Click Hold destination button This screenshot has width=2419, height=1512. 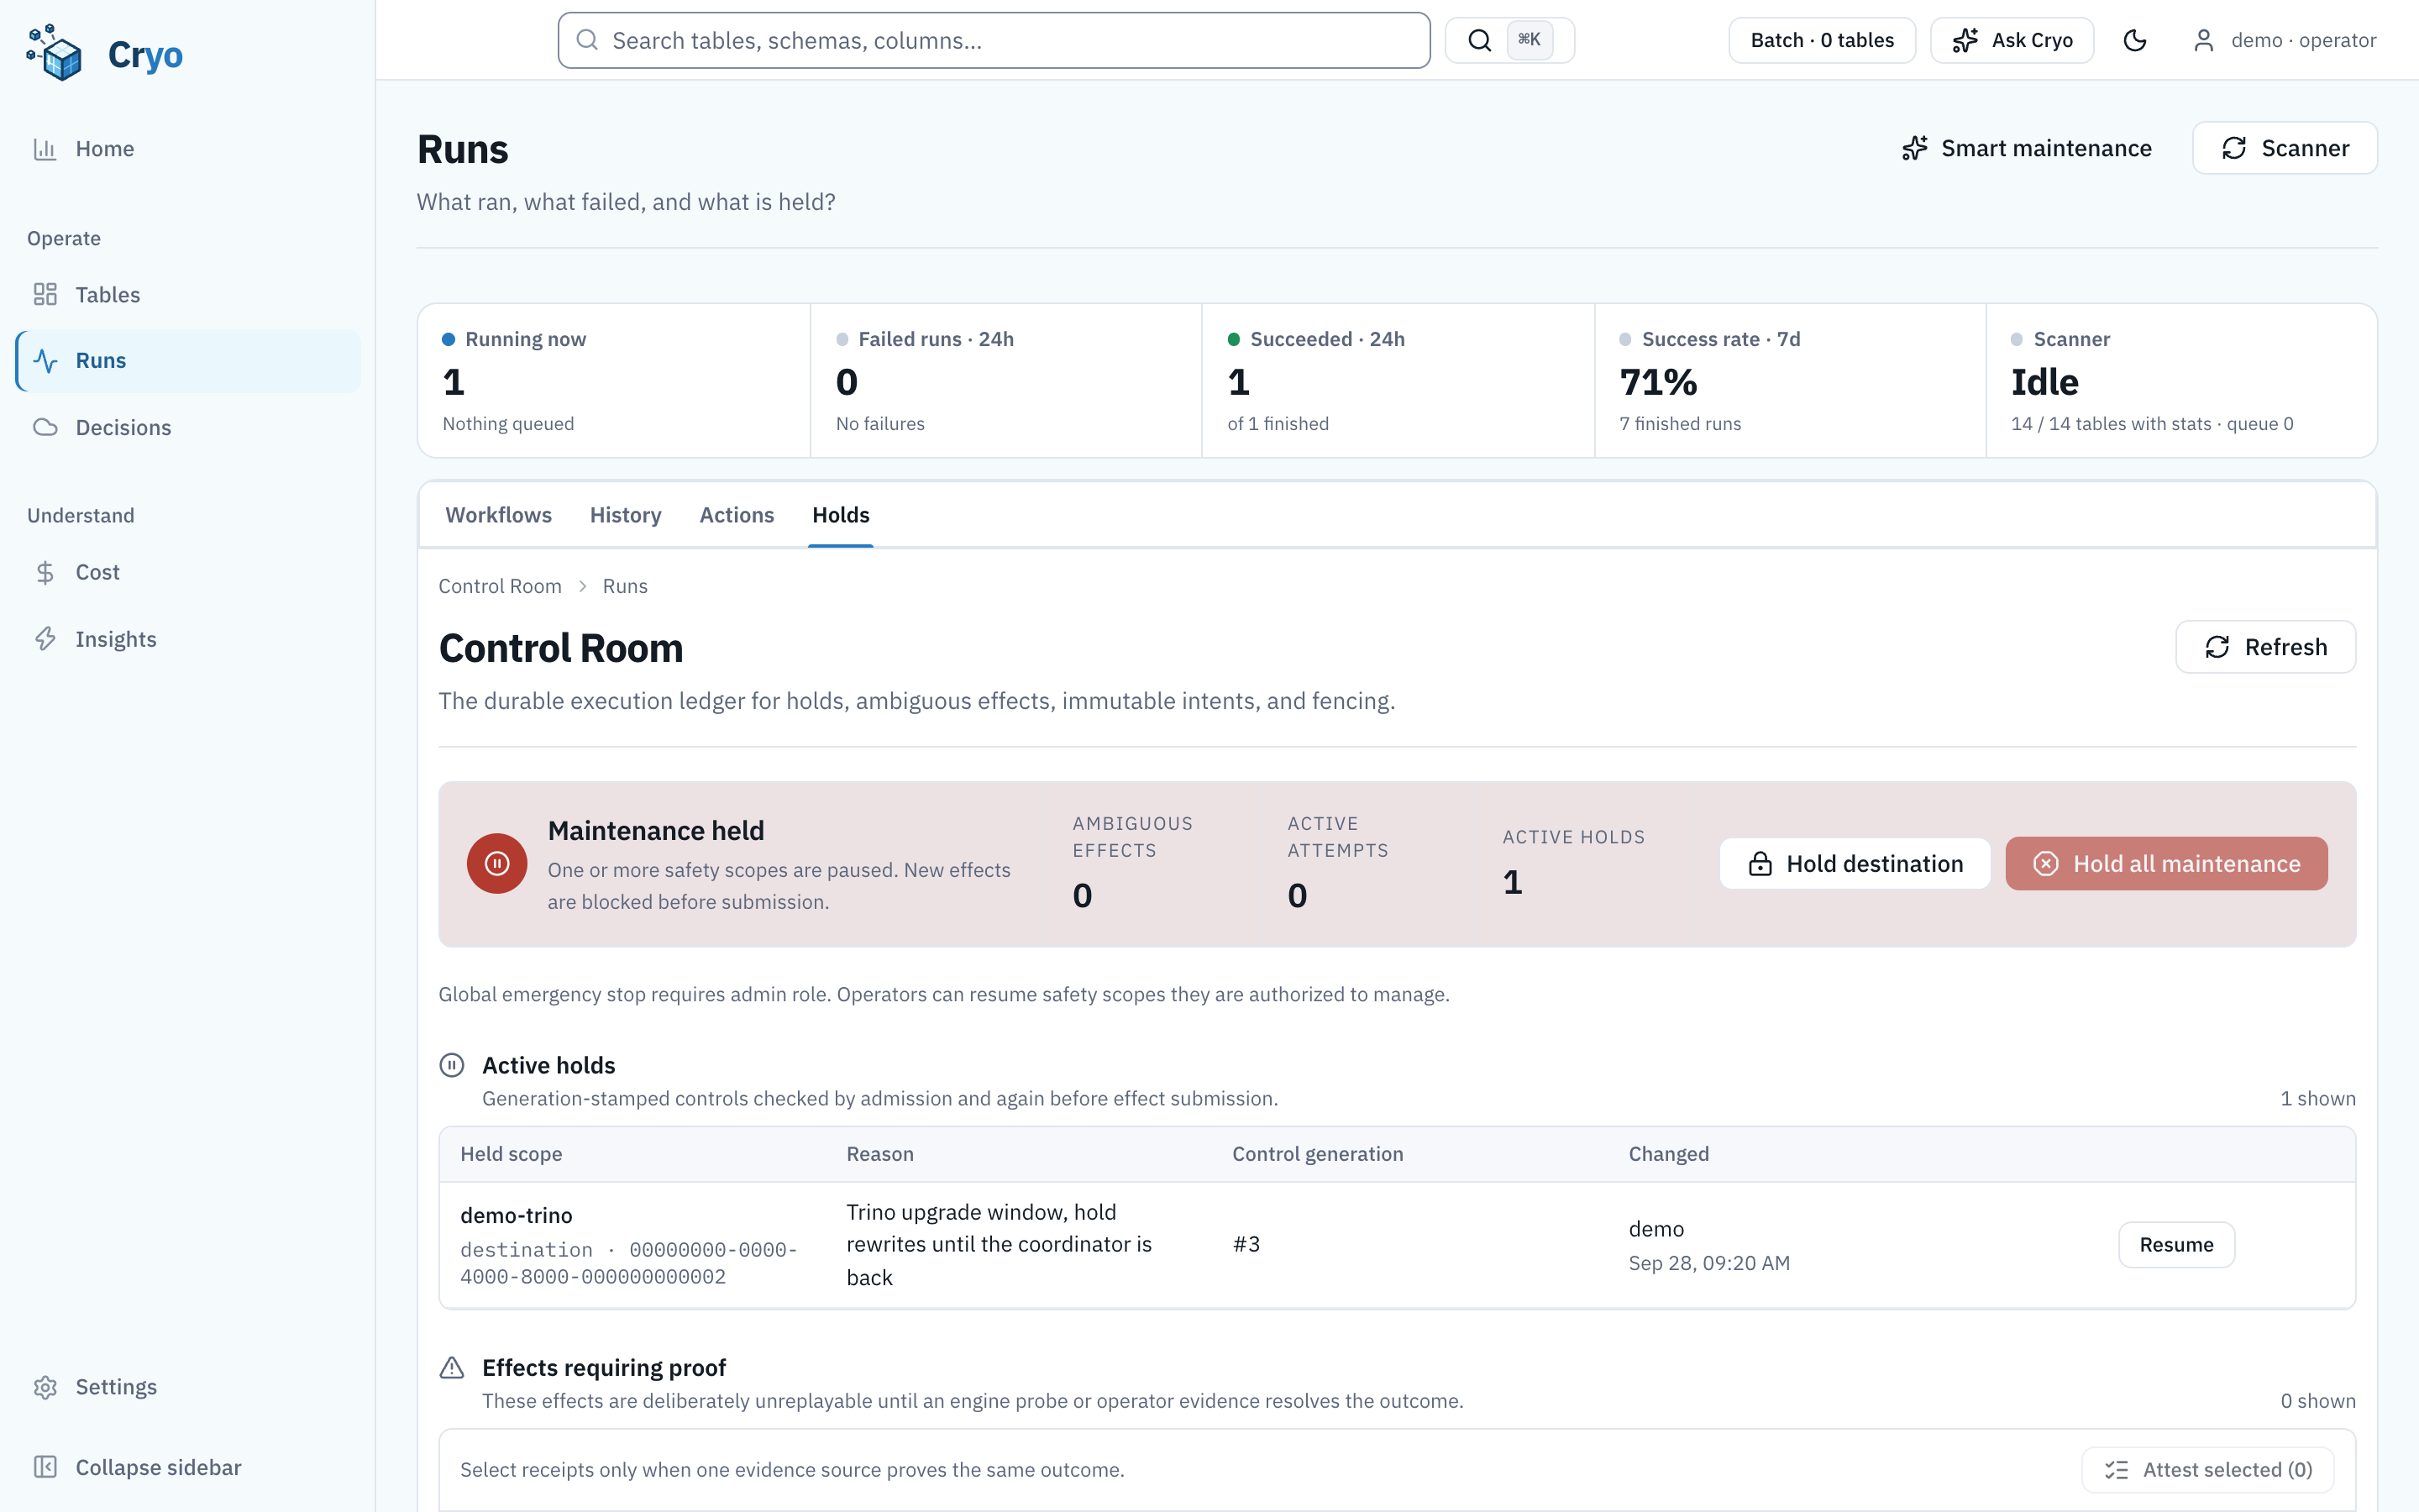(x=1855, y=863)
